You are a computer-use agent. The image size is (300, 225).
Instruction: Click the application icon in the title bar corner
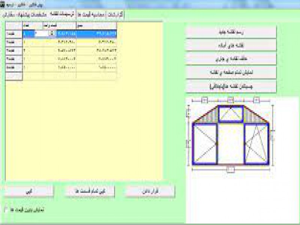[3, 5]
